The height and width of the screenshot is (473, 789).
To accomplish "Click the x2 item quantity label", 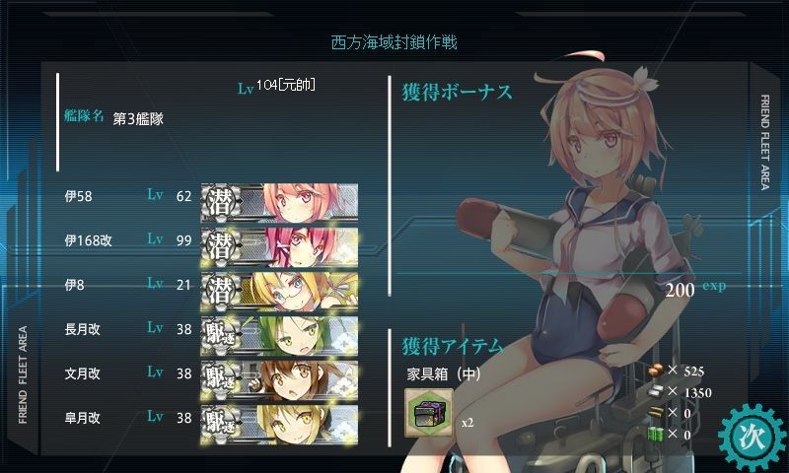I will coord(467,423).
